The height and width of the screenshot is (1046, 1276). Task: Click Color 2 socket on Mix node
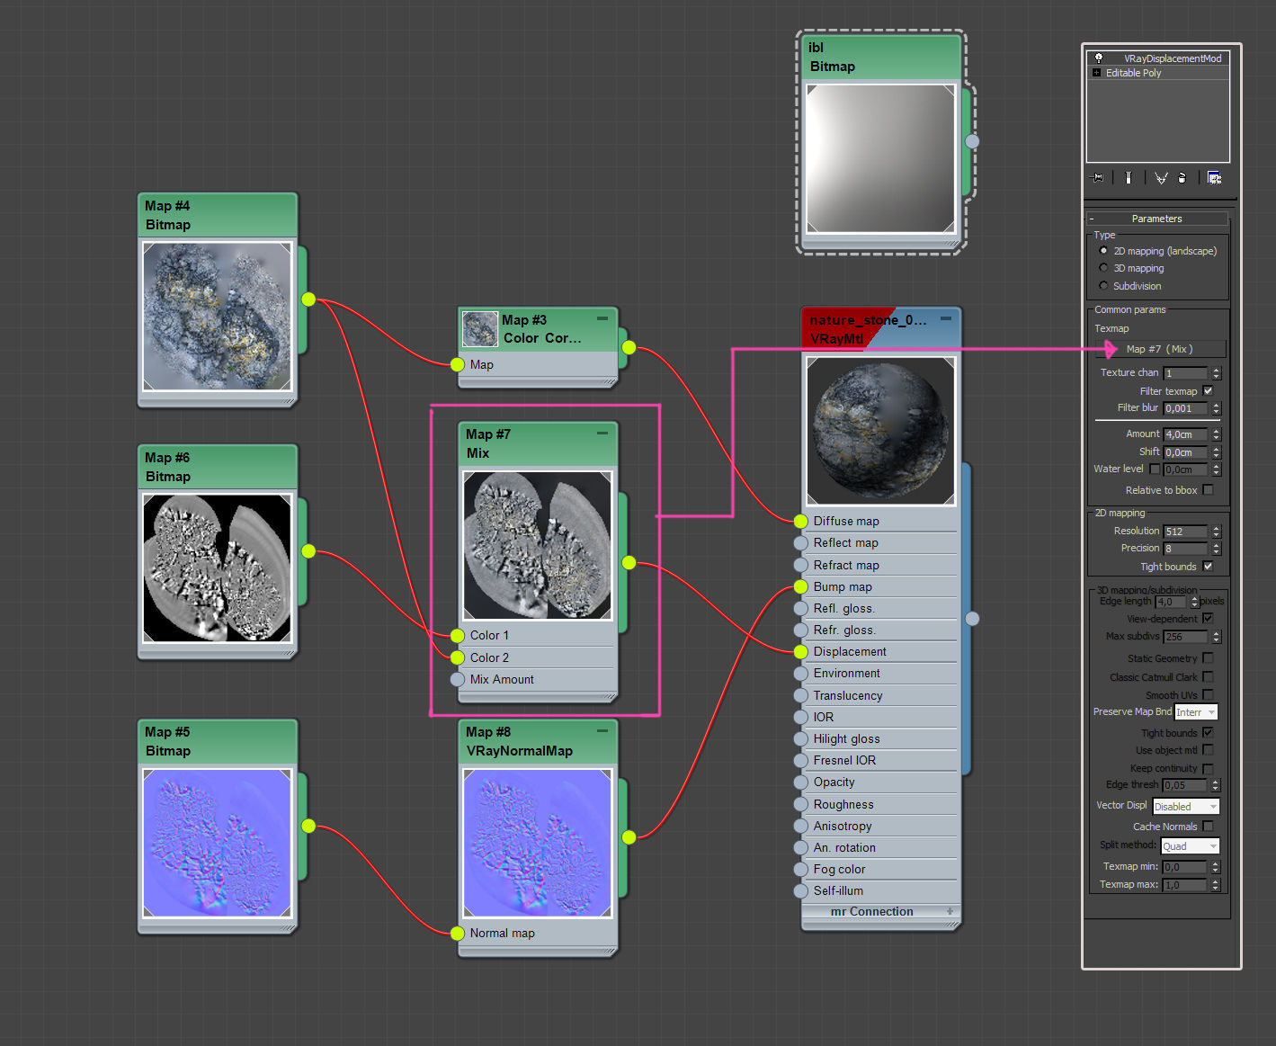pyautogui.click(x=458, y=657)
